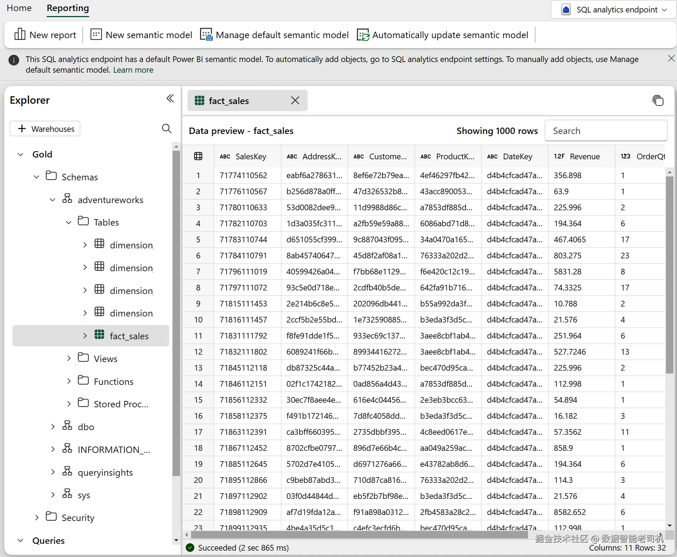The height and width of the screenshot is (557, 677).
Task: Click the Warehouses add button
Action: tap(45, 129)
